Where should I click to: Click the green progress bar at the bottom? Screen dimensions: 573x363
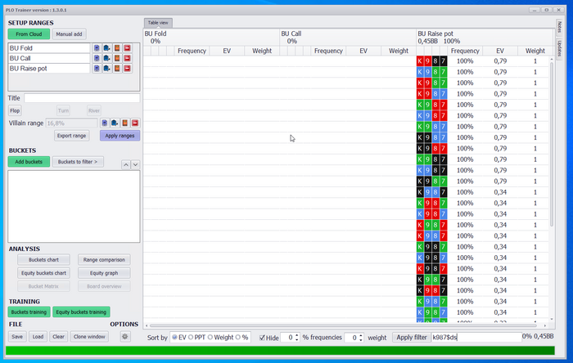(x=280, y=351)
